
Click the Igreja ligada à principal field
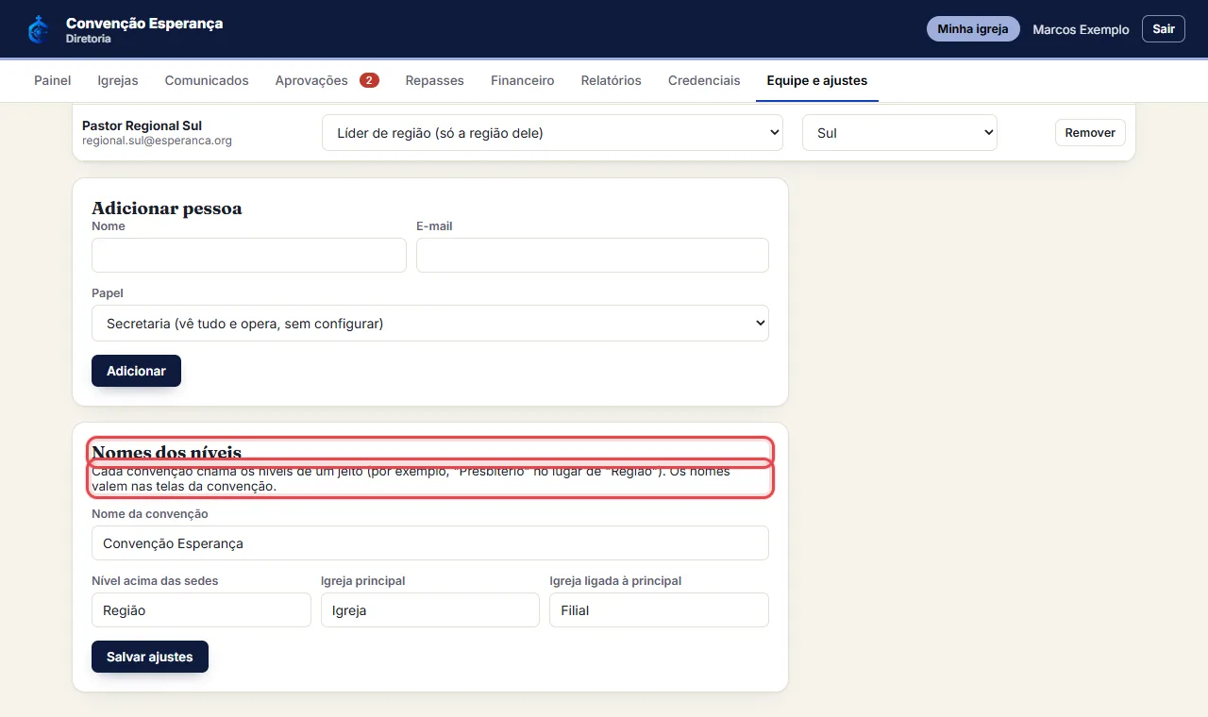(x=659, y=610)
